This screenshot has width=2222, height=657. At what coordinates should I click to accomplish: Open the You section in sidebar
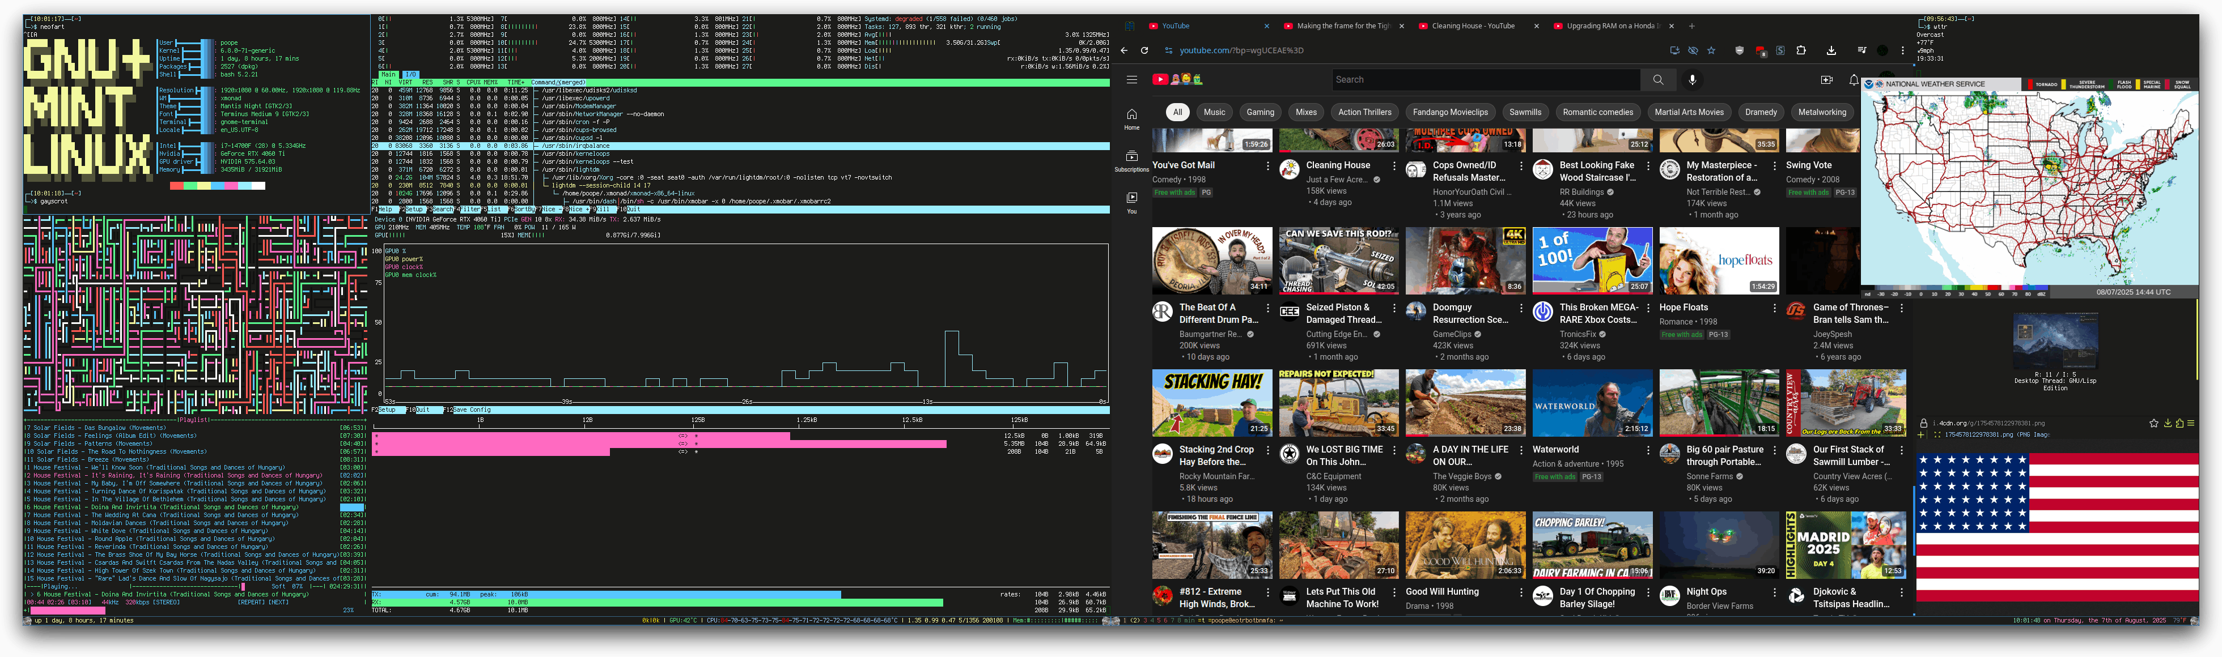pos(1132,202)
